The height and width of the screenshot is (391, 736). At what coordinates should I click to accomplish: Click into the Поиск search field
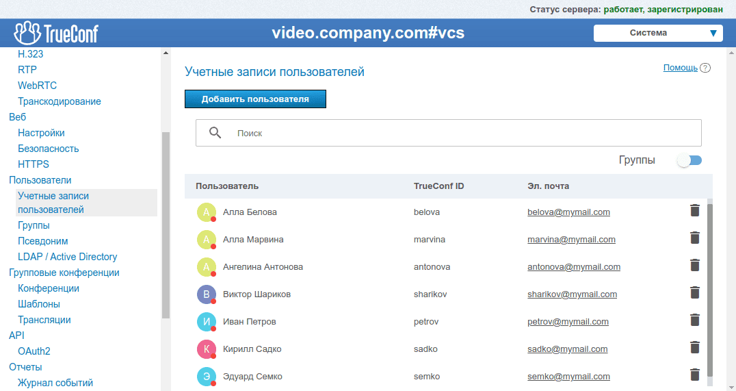449,133
